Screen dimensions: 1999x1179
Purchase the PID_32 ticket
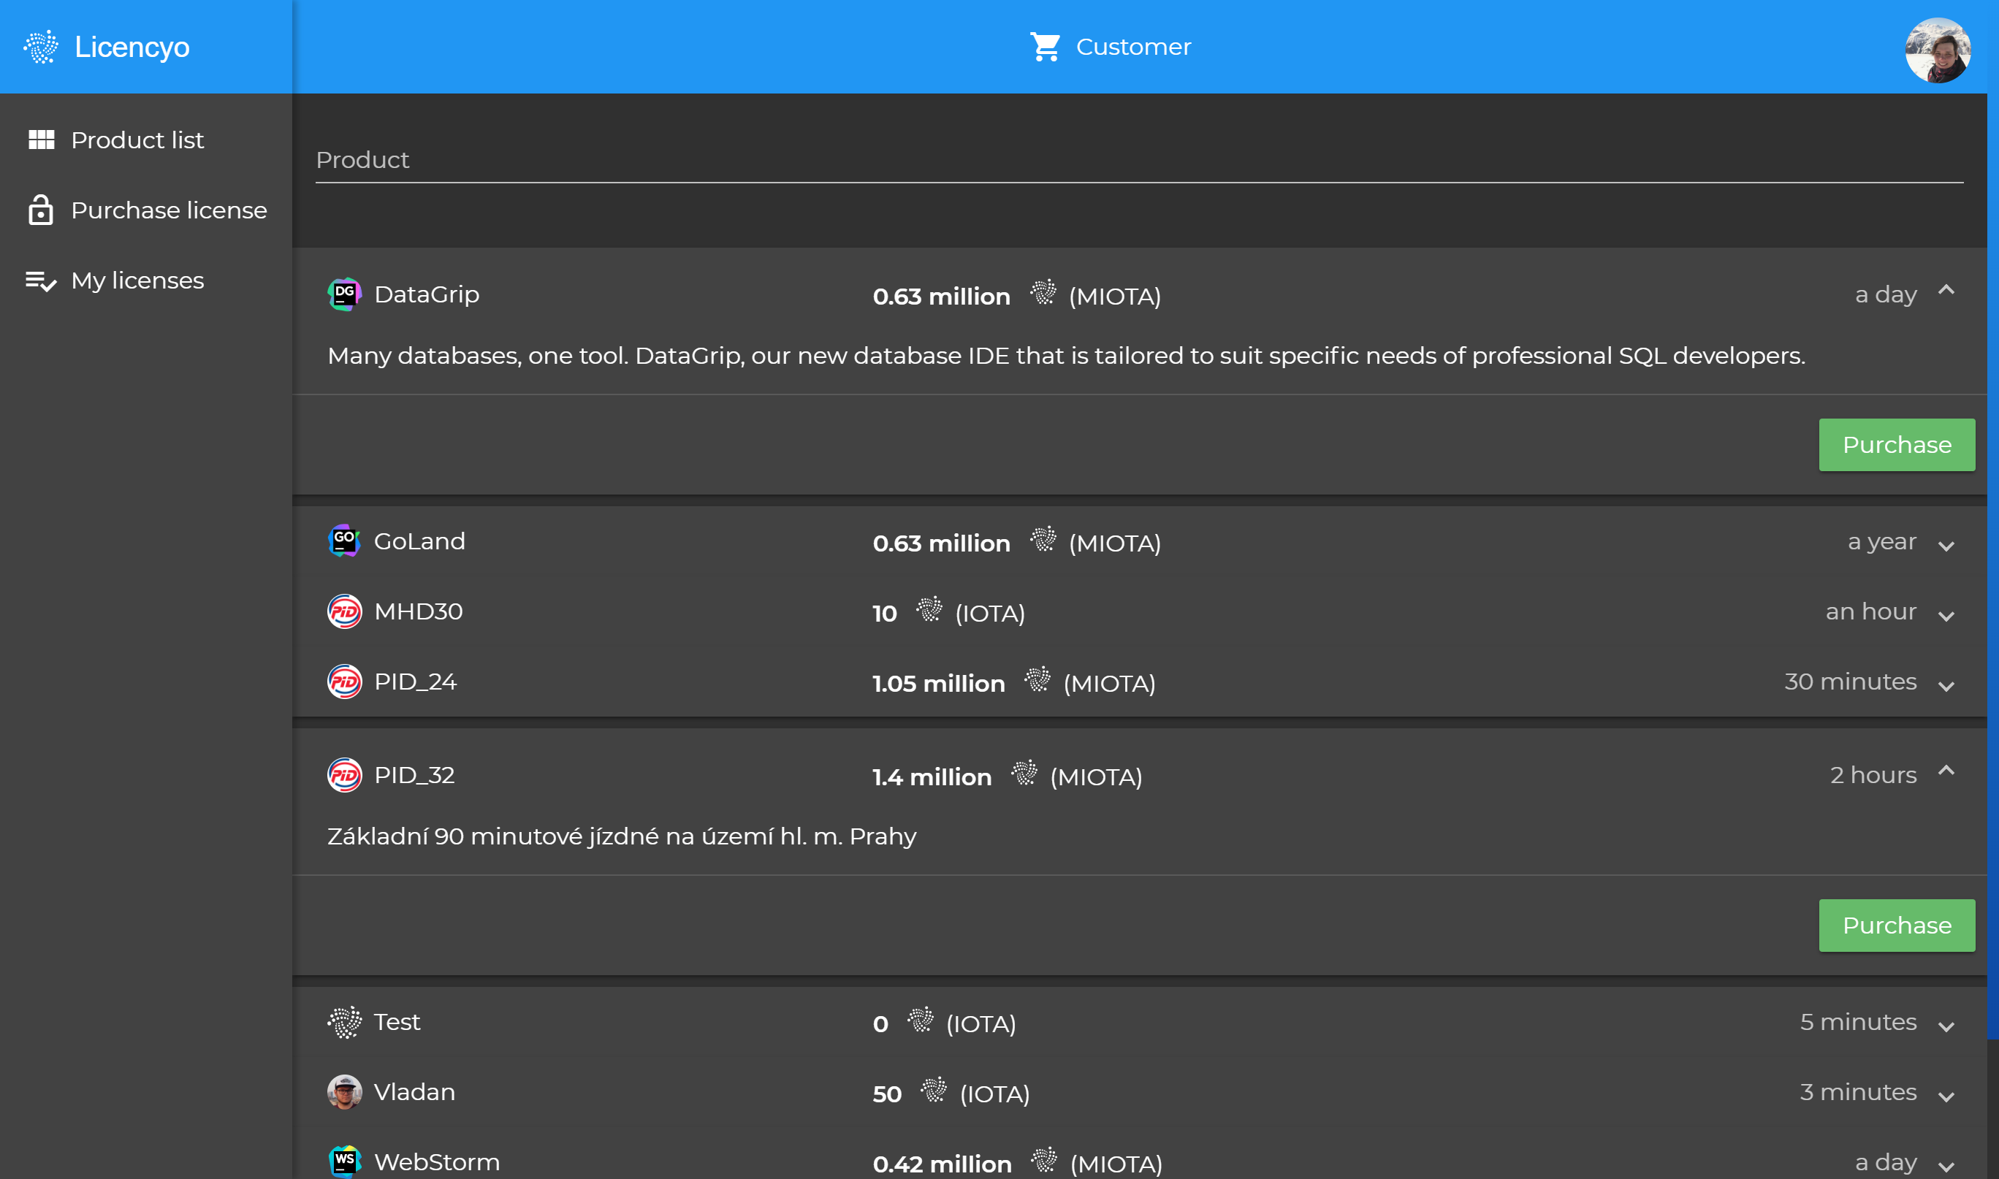pos(1896,926)
